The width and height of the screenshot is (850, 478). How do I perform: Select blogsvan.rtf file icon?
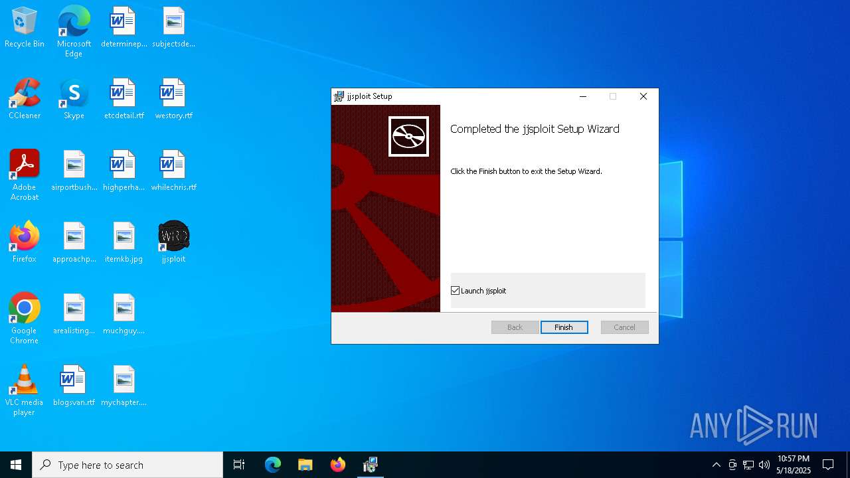pos(74,386)
